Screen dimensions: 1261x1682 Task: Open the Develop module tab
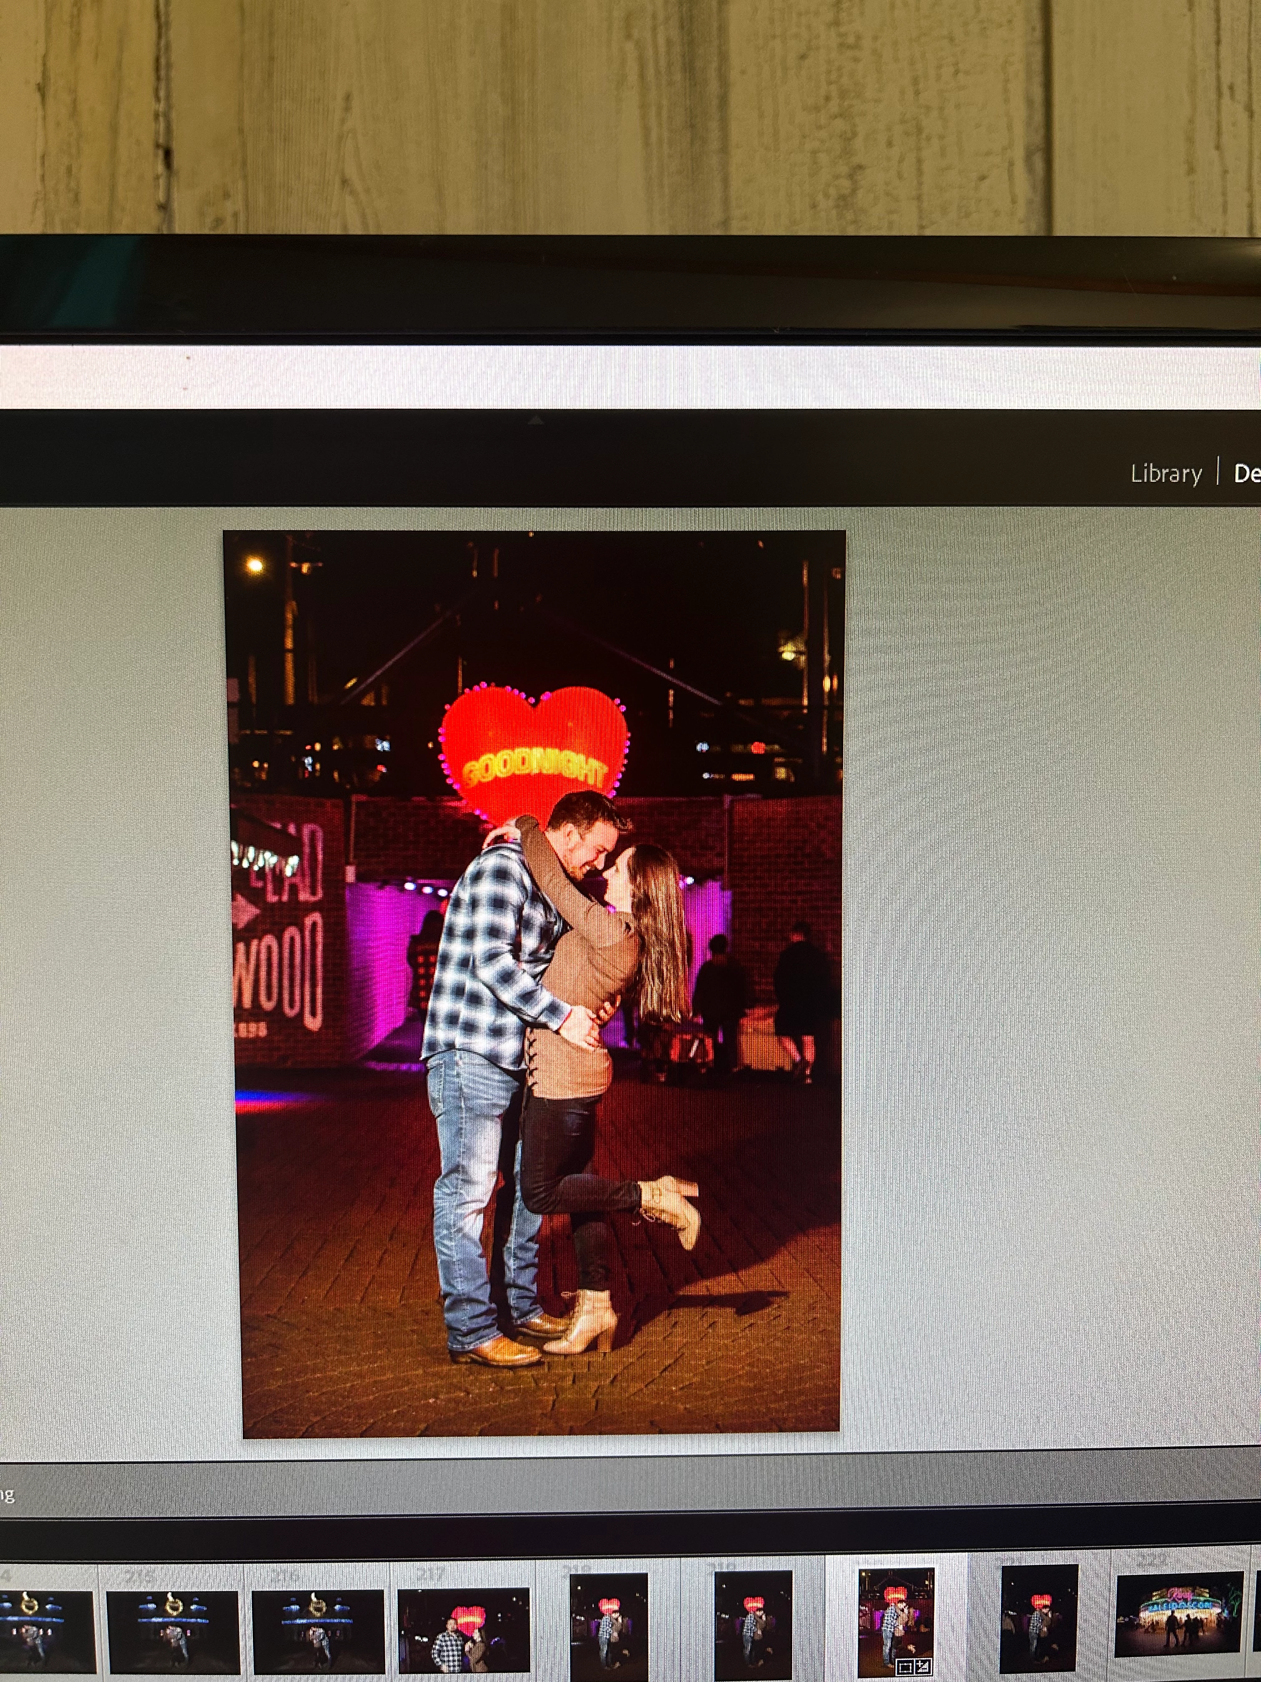1246,474
